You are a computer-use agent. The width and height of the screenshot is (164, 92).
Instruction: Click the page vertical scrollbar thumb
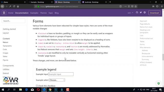(x=163, y=57)
